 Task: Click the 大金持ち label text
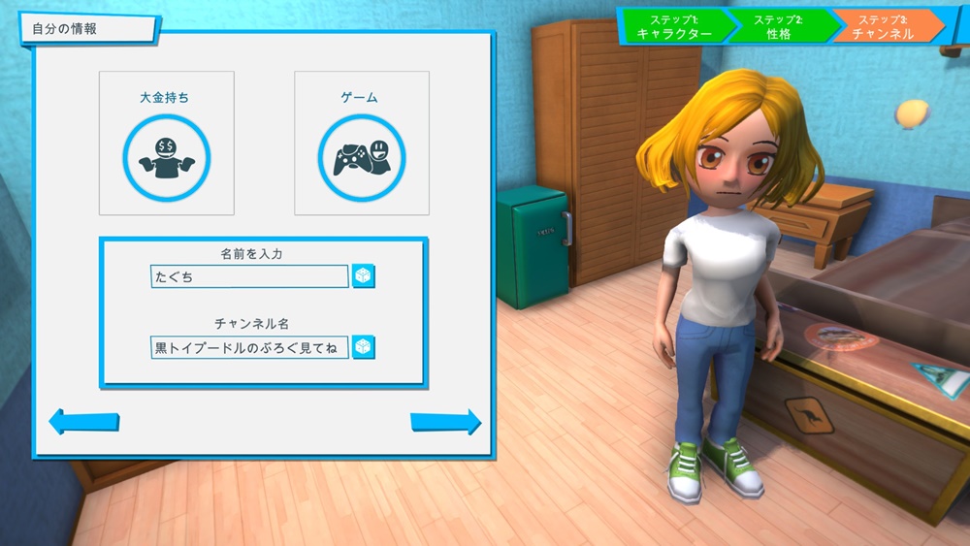[x=164, y=97]
